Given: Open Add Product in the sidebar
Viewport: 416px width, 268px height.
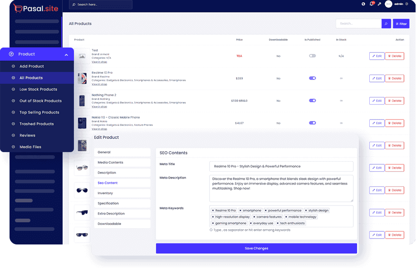Looking at the screenshot, I should click(x=37, y=66).
